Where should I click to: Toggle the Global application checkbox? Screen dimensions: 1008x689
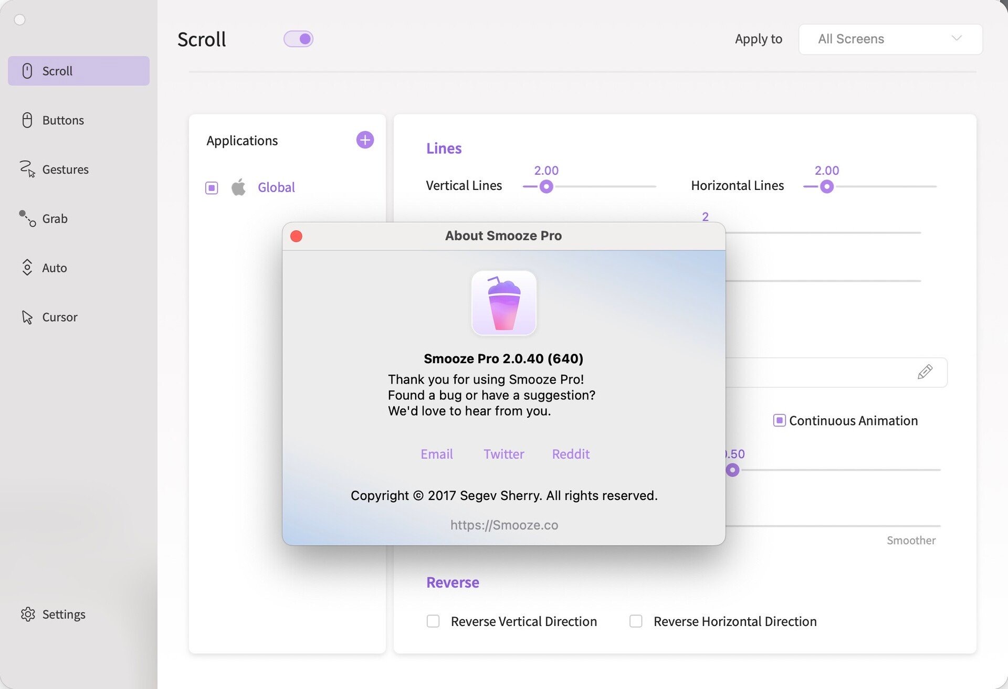[x=212, y=187]
